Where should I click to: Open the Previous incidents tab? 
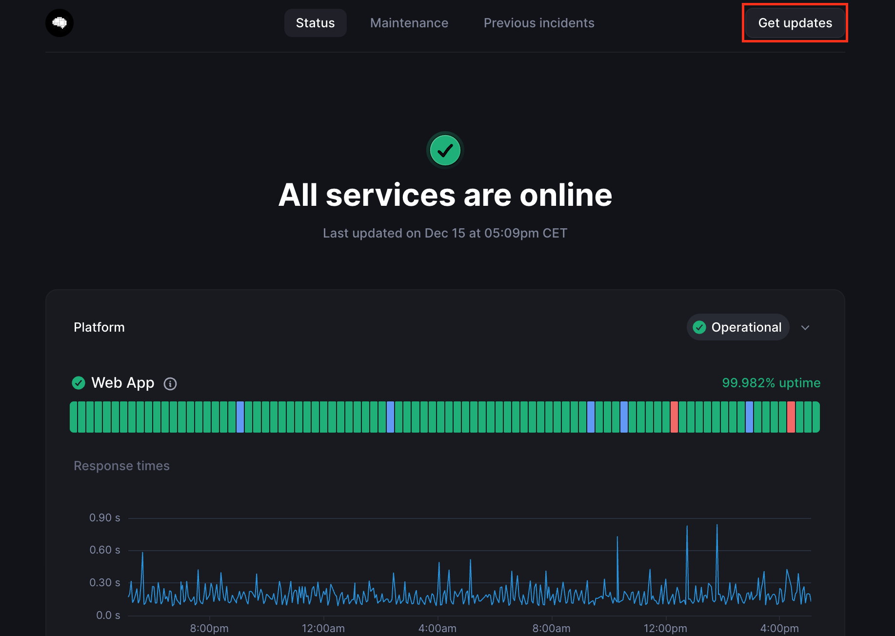coord(538,23)
